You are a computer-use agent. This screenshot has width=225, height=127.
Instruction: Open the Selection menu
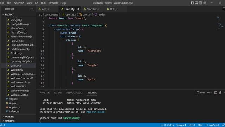point(19,3)
